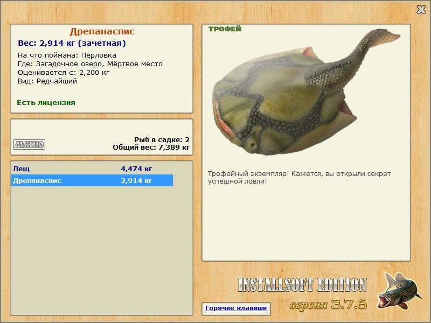Click the версия 3.7.6 label

pos(328,304)
